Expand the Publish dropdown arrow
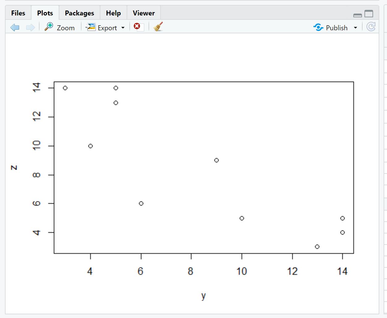The image size is (387, 318). (355, 28)
